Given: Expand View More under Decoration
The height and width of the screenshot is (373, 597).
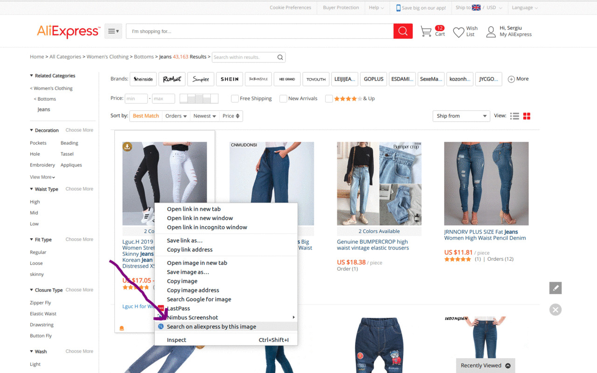Looking at the screenshot, I should point(42,177).
